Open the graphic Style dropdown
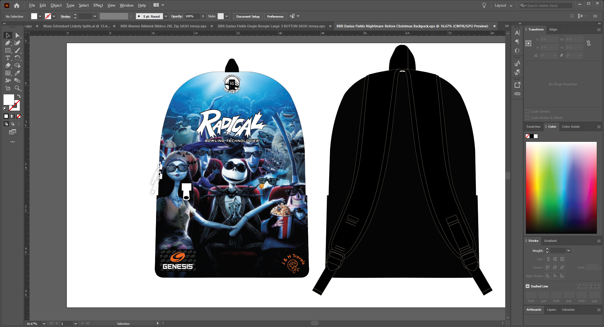 tap(226, 16)
